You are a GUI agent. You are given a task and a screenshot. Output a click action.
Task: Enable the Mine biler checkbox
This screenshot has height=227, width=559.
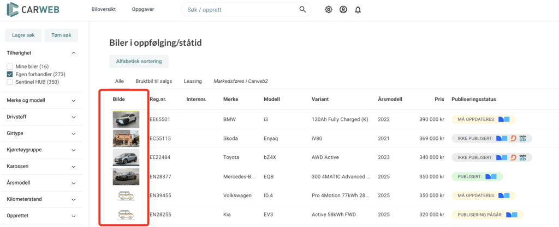click(x=10, y=66)
